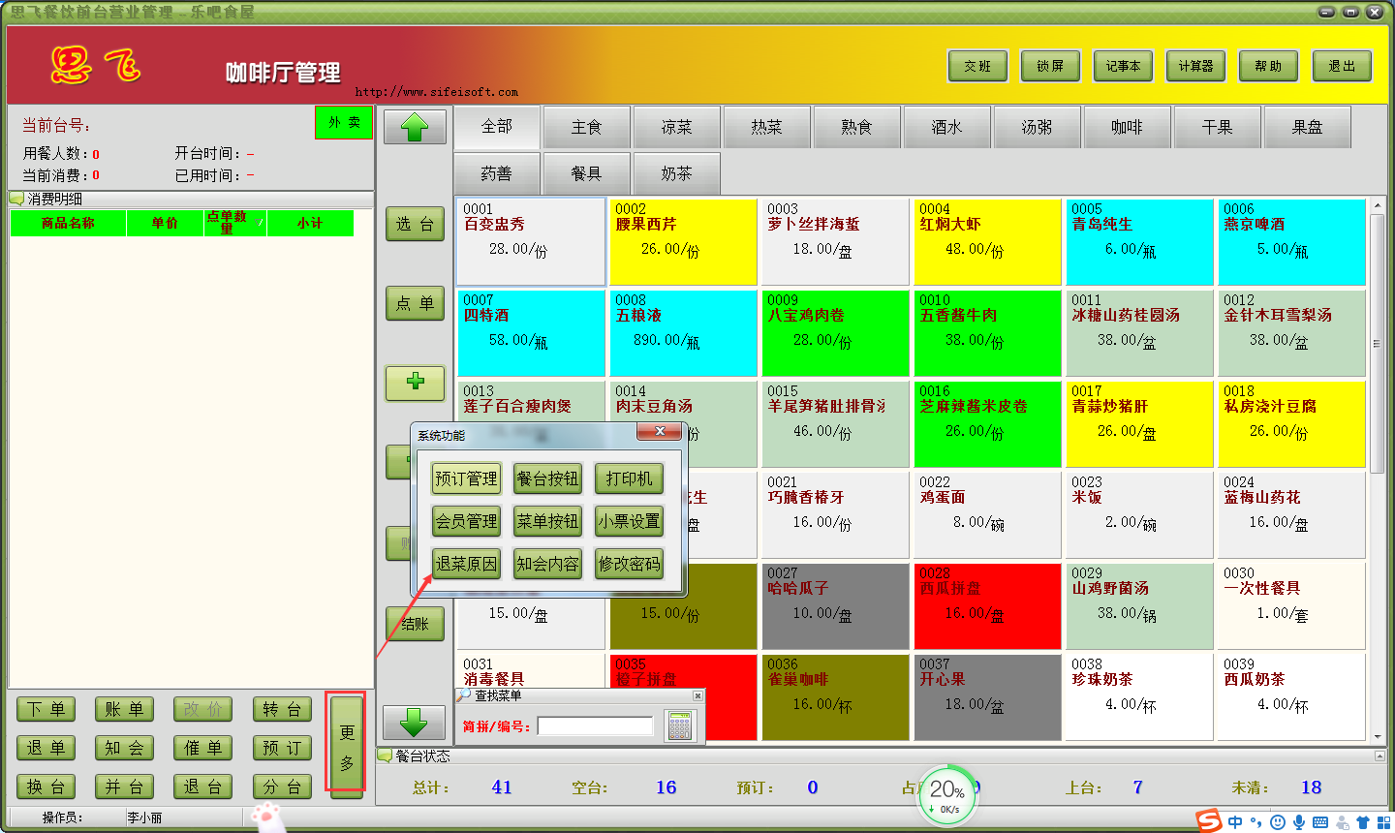Switch to the 药善 category tab
Viewport: 1395px width, 833px height.
click(x=497, y=173)
